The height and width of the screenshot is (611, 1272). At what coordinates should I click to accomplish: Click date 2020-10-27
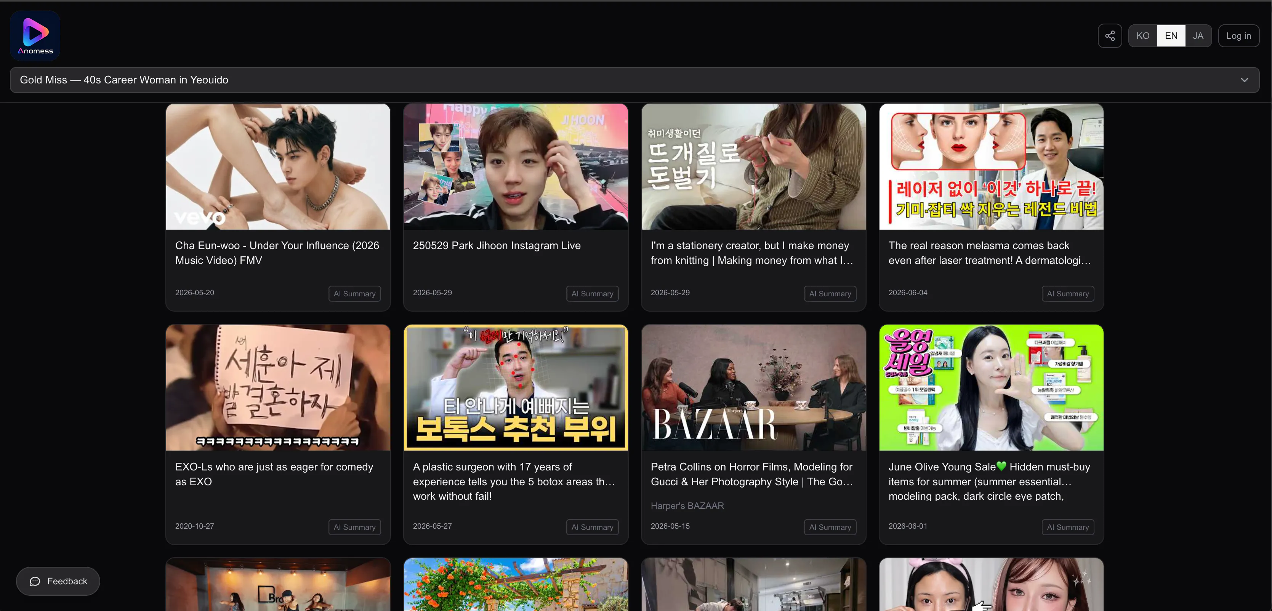point(195,526)
